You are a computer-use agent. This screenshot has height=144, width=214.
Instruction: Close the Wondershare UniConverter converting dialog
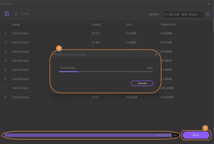tap(156, 54)
